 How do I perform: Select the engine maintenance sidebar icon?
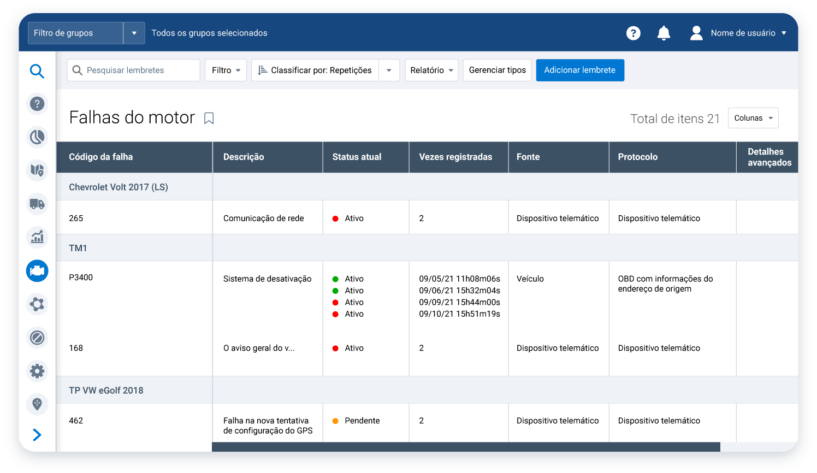[x=37, y=271]
